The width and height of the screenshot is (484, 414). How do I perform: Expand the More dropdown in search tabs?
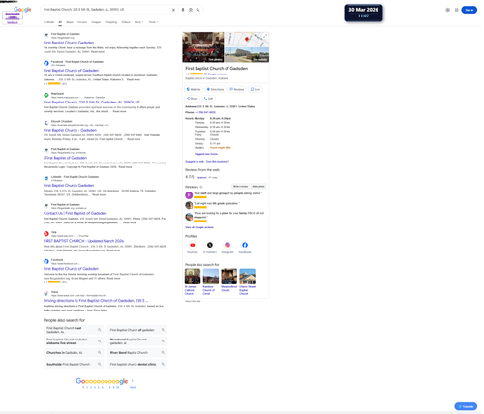(138, 22)
